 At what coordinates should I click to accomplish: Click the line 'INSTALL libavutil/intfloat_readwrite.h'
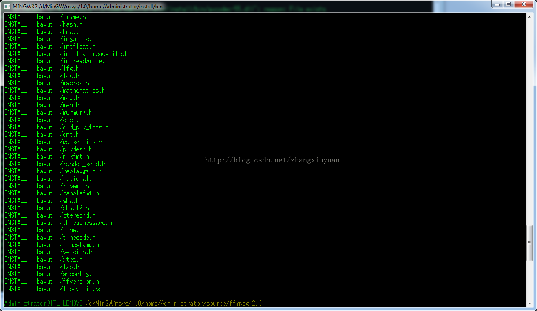click(66, 54)
